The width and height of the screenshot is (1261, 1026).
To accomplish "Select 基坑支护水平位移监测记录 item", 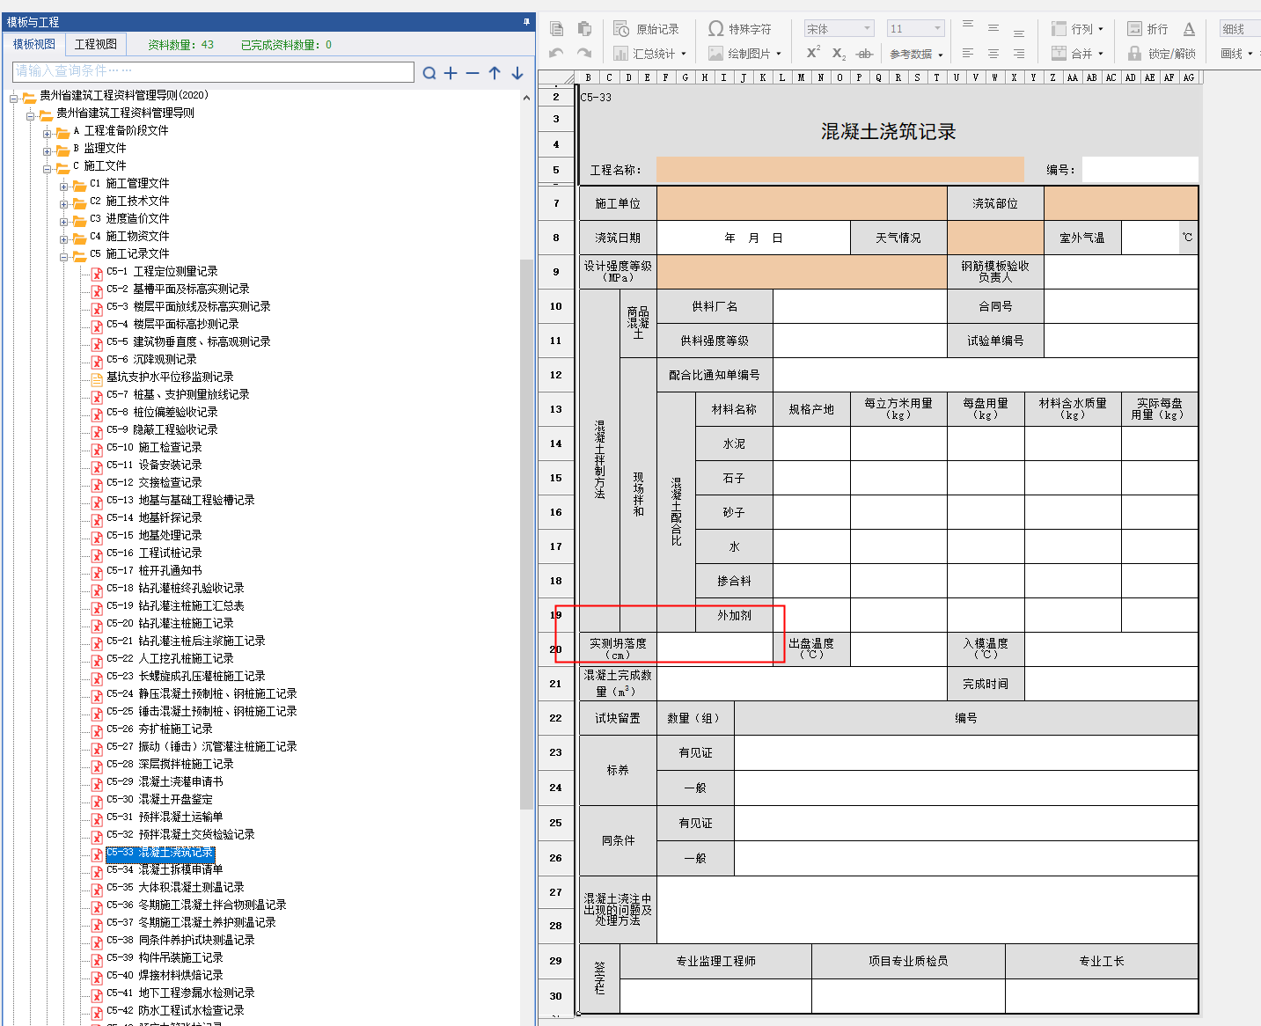I will click(170, 377).
